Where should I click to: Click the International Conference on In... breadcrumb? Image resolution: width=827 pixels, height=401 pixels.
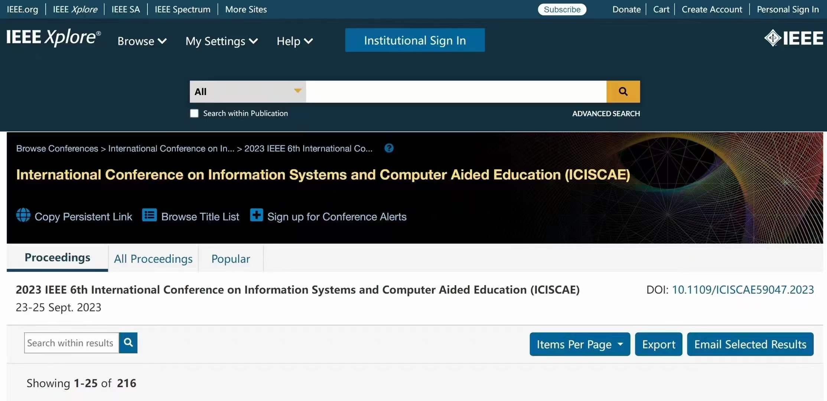click(171, 149)
